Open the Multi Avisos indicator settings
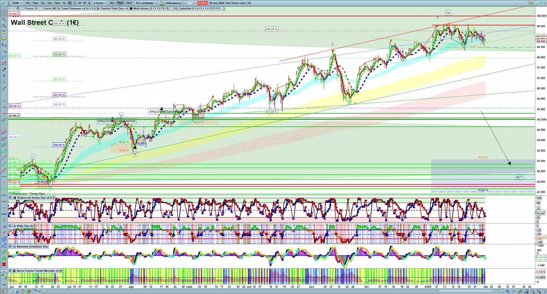The width and height of the screenshot is (547, 294). point(149,9)
